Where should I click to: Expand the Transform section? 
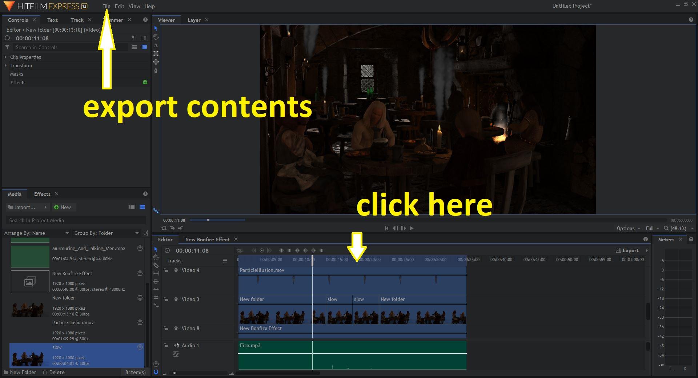tap(5, 65)
